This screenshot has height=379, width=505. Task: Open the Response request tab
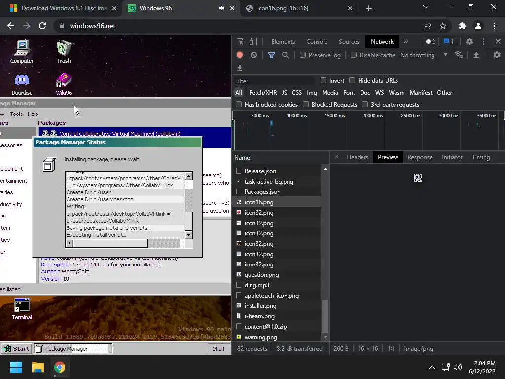tap(420, 157)
